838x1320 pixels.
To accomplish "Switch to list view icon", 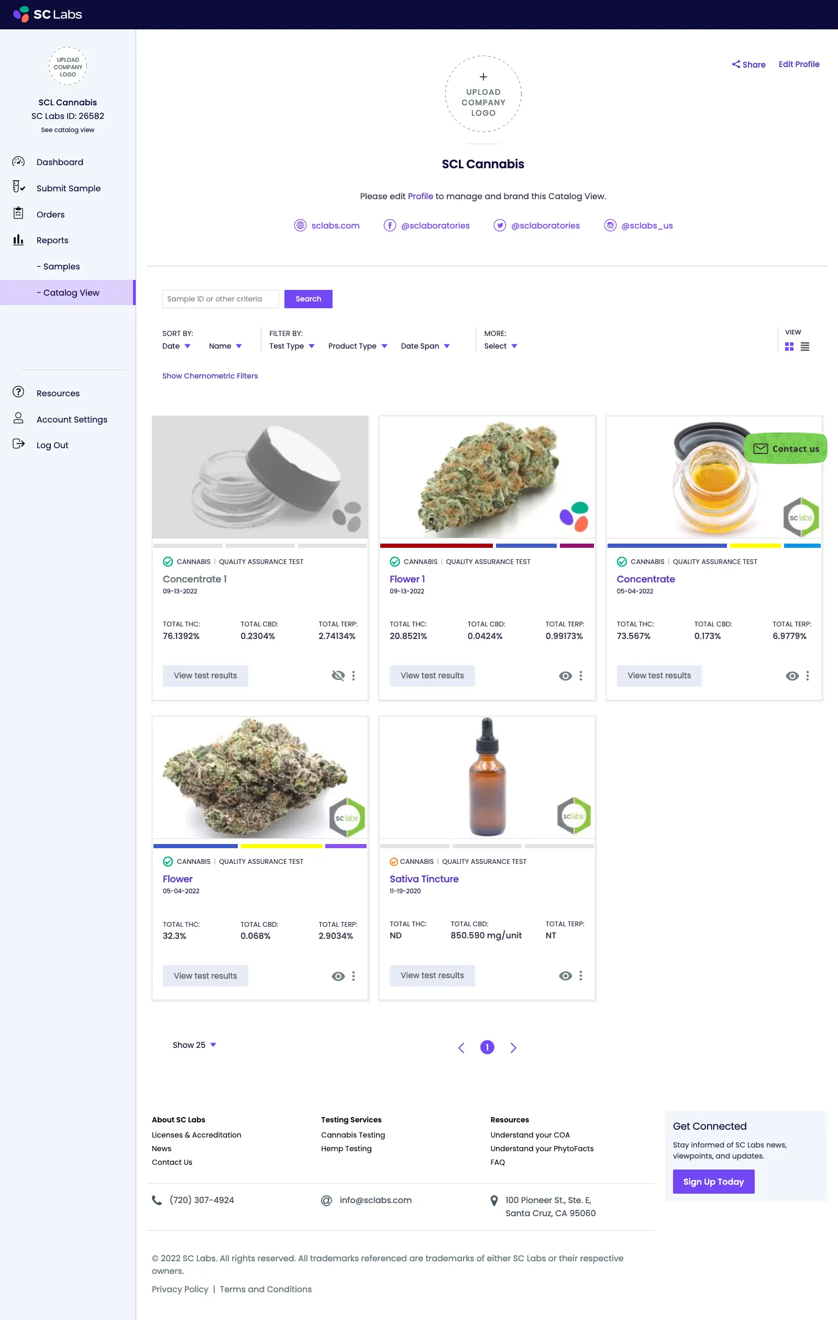I will click(804, 347).
